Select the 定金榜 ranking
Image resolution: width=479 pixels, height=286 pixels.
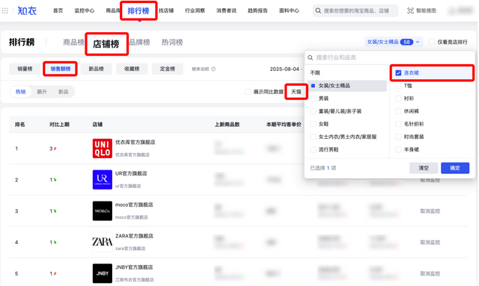click(168, 69)
